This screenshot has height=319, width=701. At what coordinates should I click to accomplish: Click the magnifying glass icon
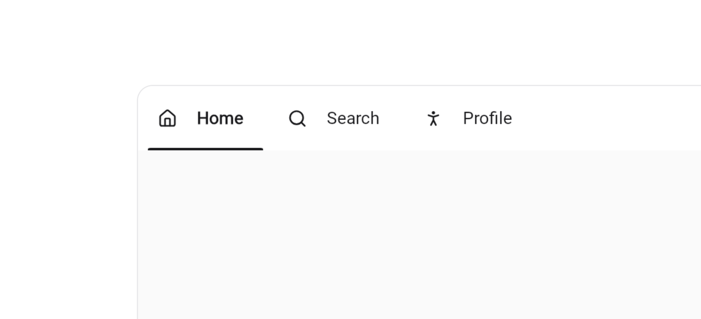pos(297,119)
